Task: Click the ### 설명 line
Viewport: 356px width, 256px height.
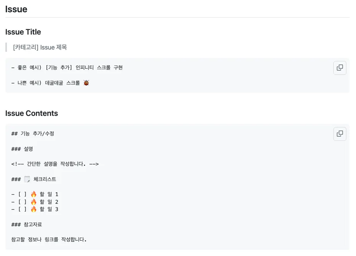Action: [22, 149]
